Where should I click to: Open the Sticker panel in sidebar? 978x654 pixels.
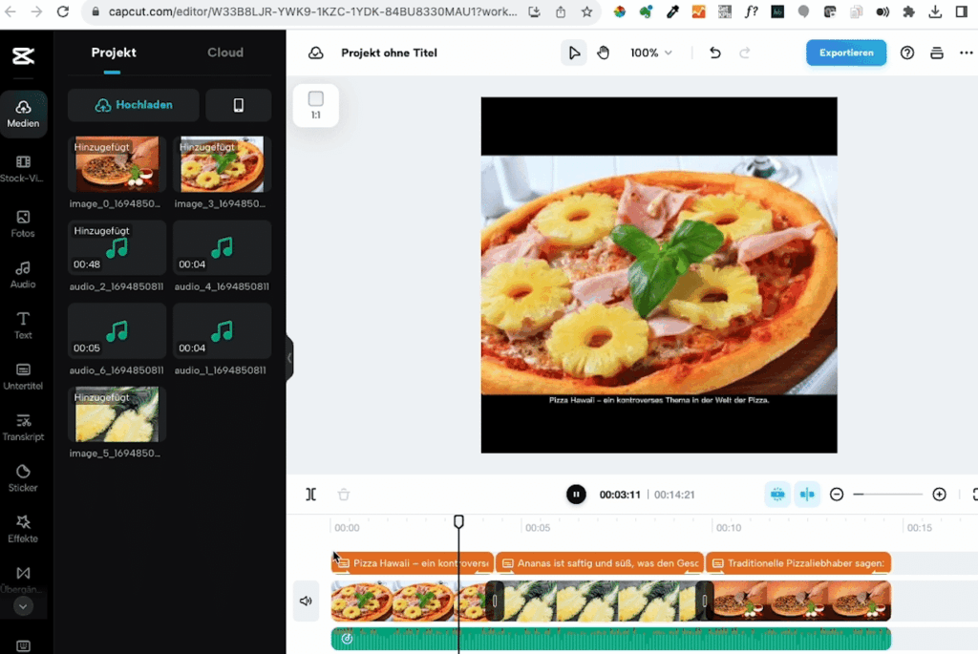point(23,478)
